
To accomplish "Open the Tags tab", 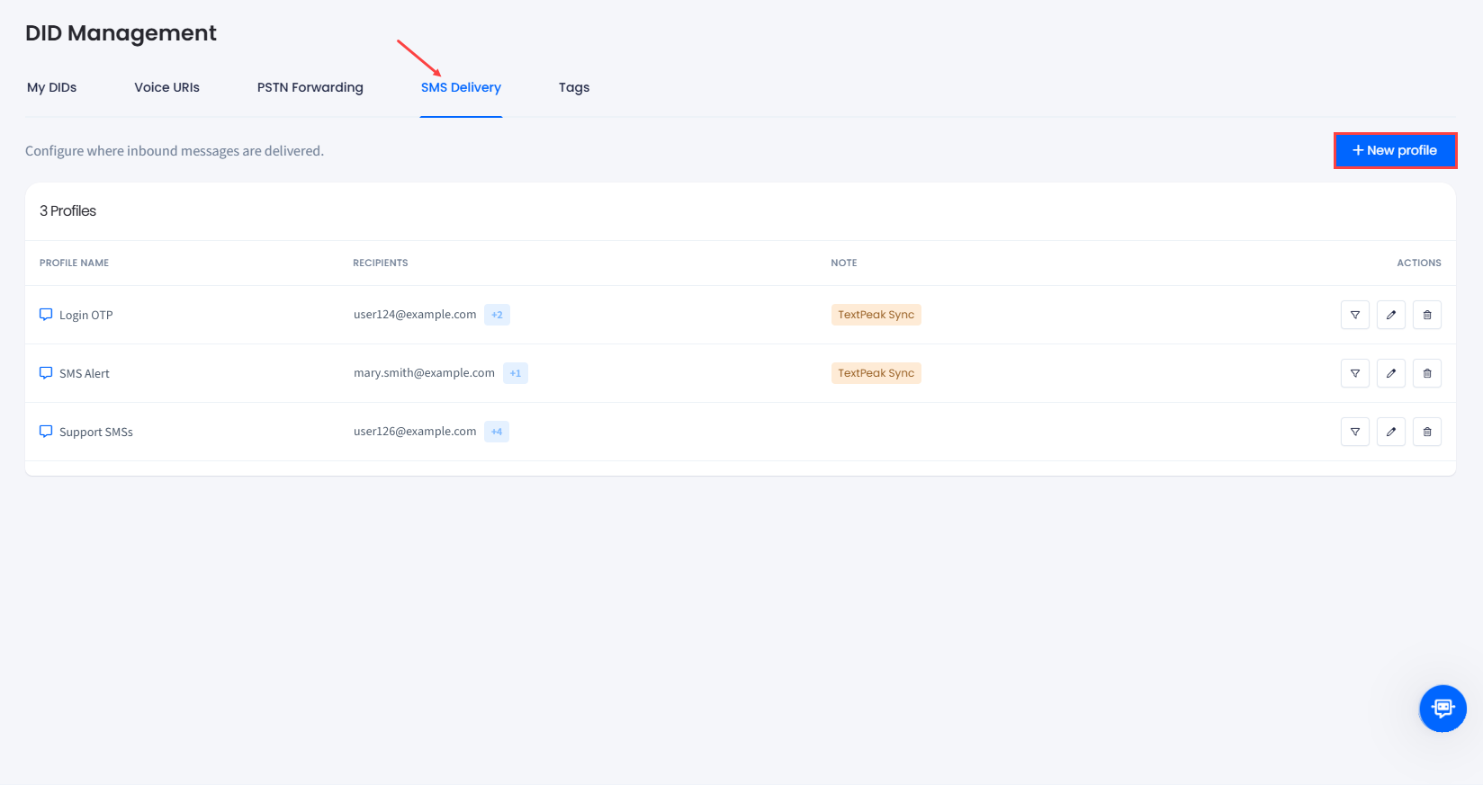I will [574, 87].
